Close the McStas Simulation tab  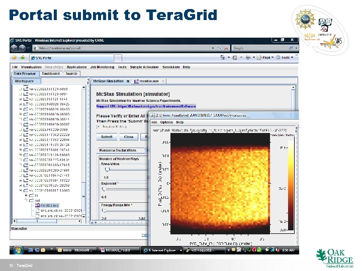[x=128, y=81]
